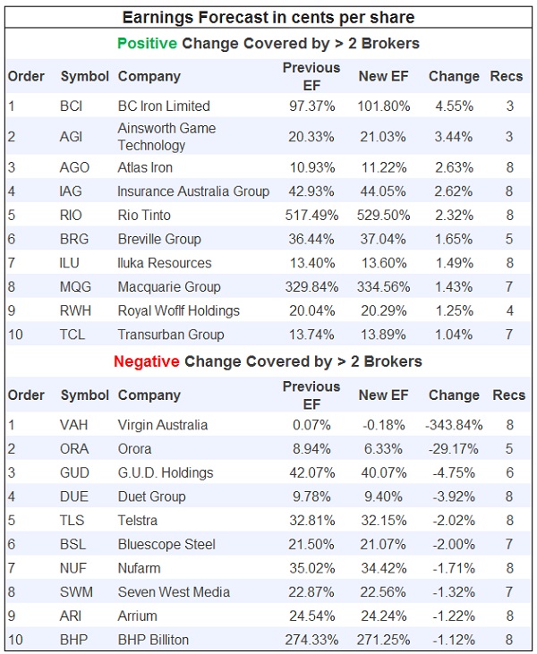Click the ORA symbol cell
This screenshot has height=654, width=537.
pos(73,449)
